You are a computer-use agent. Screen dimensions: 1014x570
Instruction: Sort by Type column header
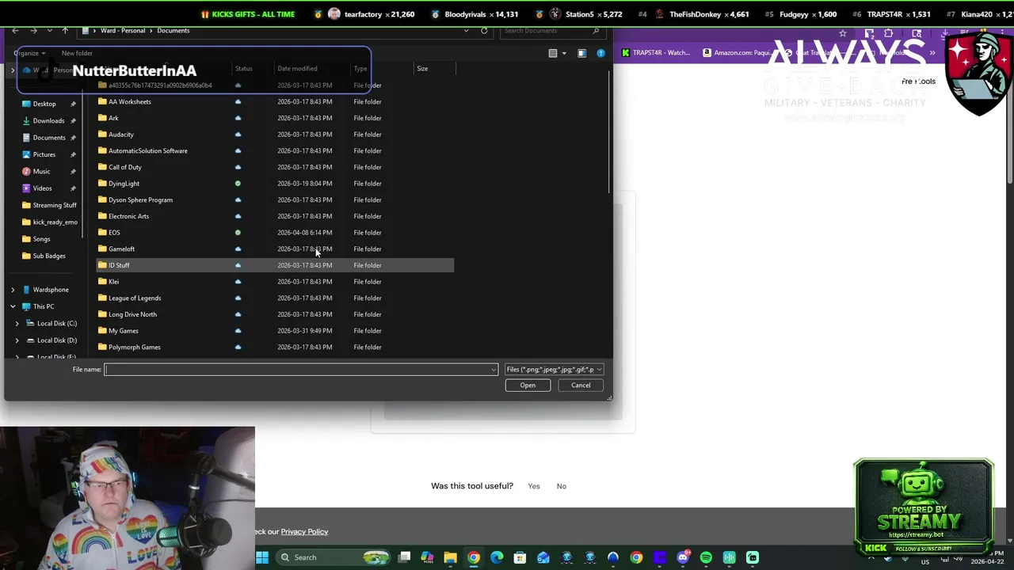coord(360,69)
